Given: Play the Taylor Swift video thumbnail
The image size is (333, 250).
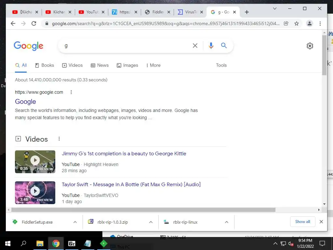Looking at the screenshot, I should [35, 193].
